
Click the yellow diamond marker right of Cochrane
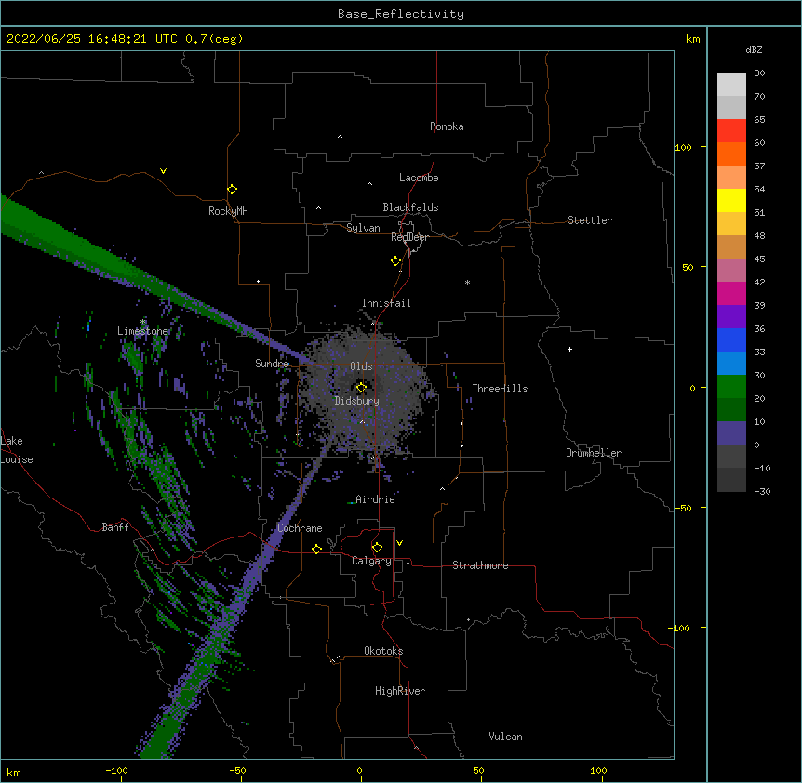(x=316, y=549)
